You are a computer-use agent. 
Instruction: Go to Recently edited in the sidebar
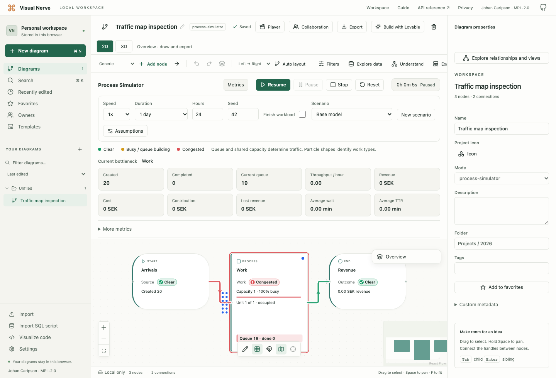[x=46, y=92]
